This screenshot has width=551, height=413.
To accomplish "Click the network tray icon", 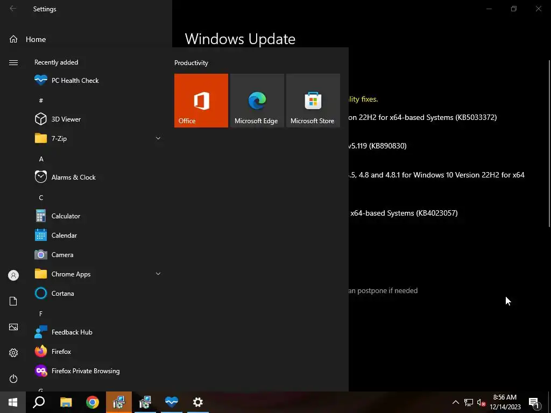I will click(x=469, y=402).
